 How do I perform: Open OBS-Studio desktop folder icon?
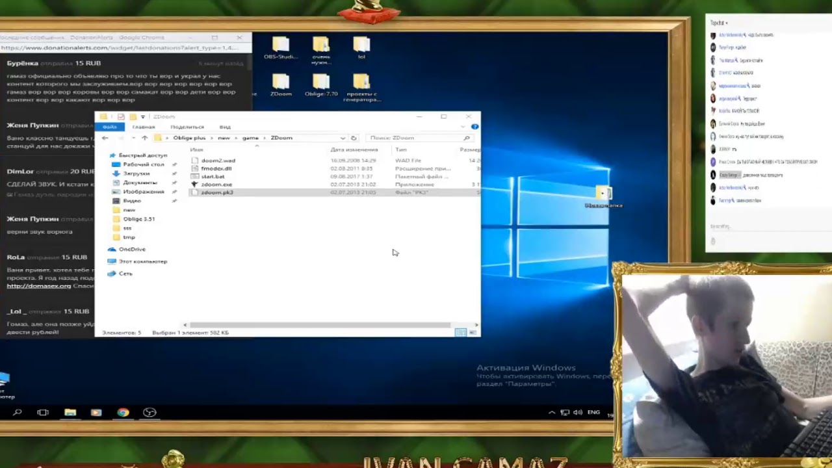[281, 47]
